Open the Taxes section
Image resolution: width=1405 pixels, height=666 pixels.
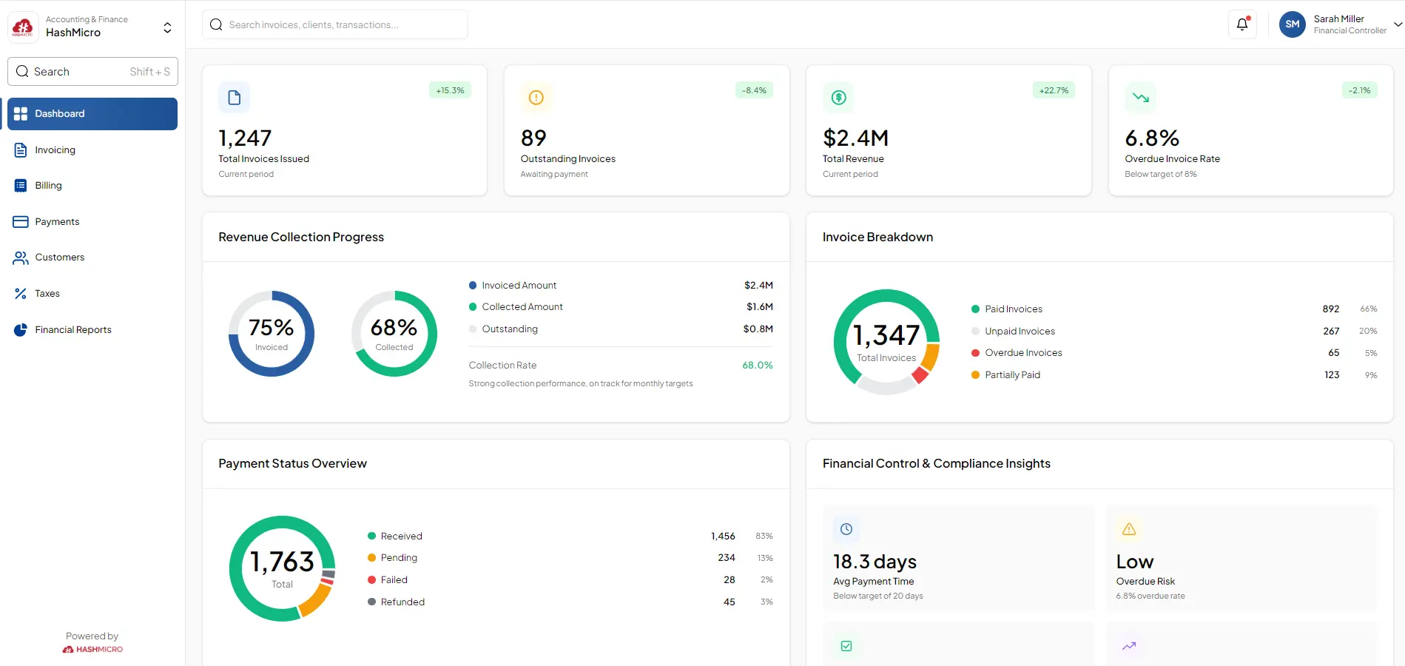[x=47, y=294]
